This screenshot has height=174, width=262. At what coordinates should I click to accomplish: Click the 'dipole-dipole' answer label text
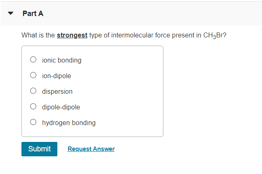click(x=61, y=107)
